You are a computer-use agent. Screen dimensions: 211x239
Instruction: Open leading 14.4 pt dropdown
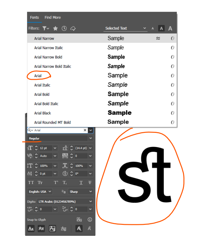pyautogui.click(x=90, y=148)
